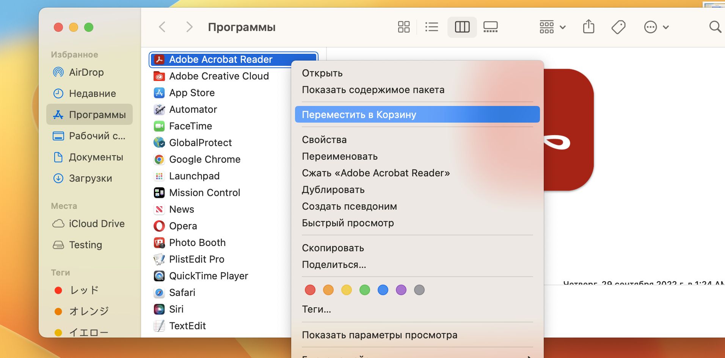
Task: Choose Переместить в Корзину
Action: [x=417, y=114]
